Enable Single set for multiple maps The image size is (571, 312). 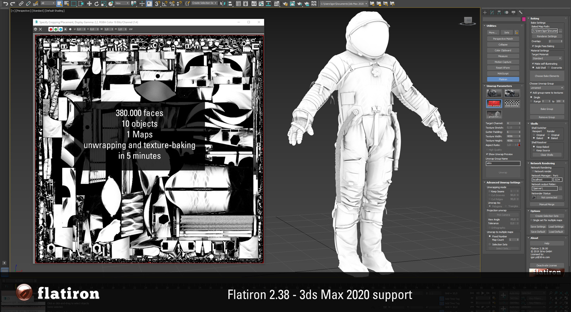(x=532, y=220)
